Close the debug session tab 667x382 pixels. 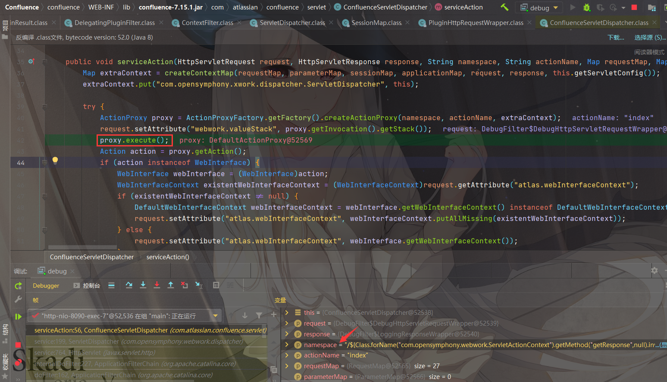point(72,271)
